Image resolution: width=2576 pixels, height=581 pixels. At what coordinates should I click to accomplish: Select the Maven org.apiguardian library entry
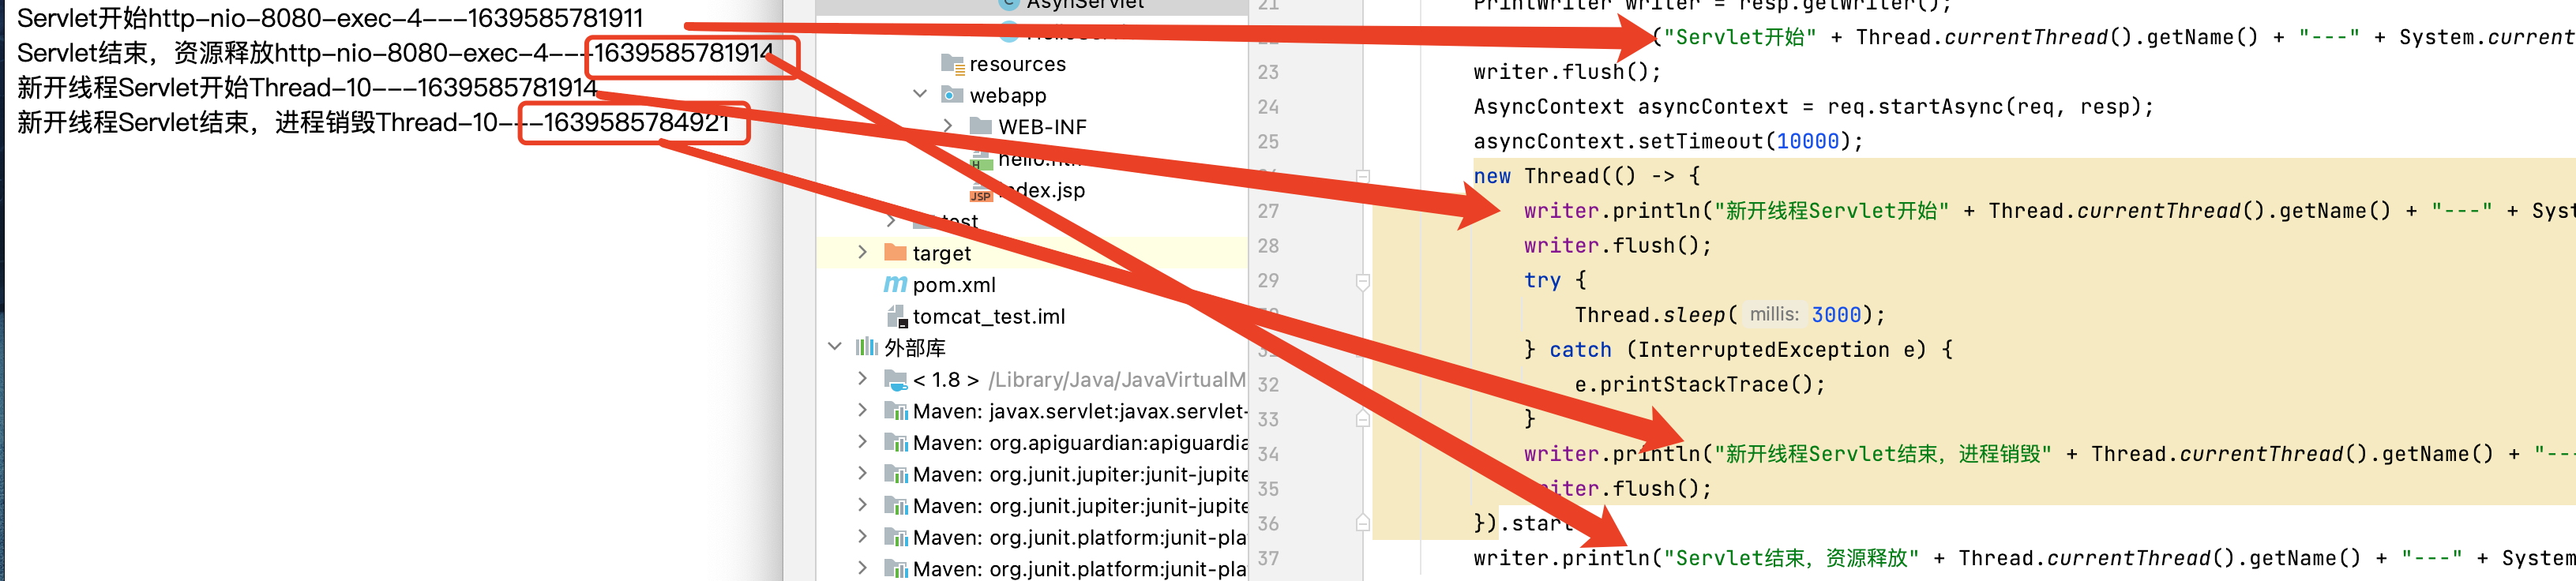(x=1079, y=443)
